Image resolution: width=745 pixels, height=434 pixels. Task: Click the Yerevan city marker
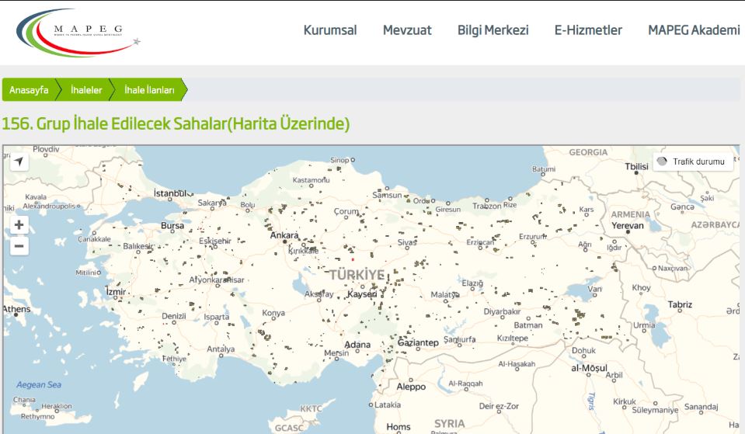[x=626, y=231]
